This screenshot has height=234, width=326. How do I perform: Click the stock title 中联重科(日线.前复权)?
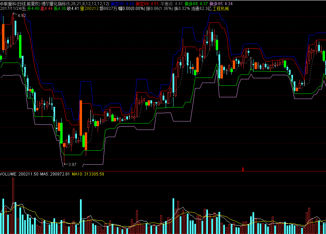point(20,3)
